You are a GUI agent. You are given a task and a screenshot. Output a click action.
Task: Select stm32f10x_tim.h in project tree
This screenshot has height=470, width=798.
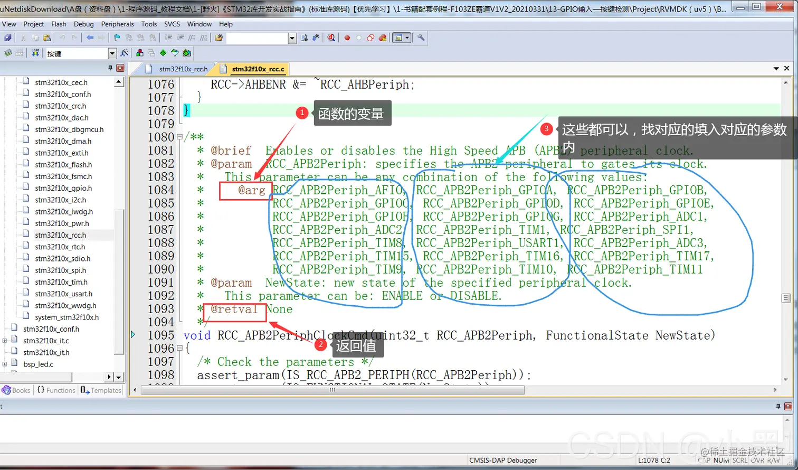tap(61, 282)
